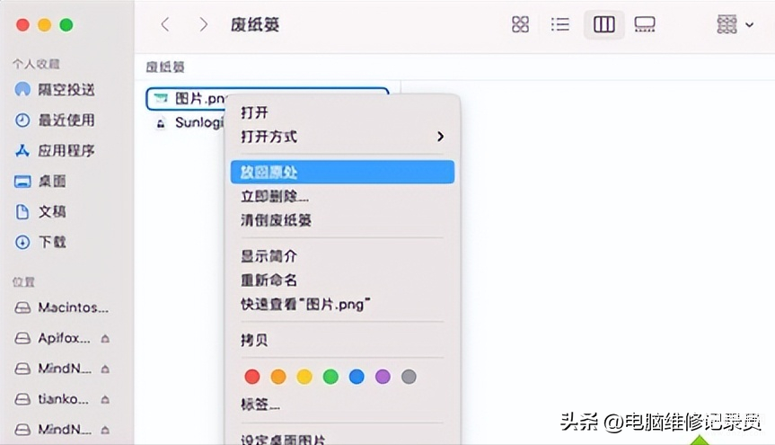Switch to column view
This screenshot has width=775, height=445.
click(604, 24)
